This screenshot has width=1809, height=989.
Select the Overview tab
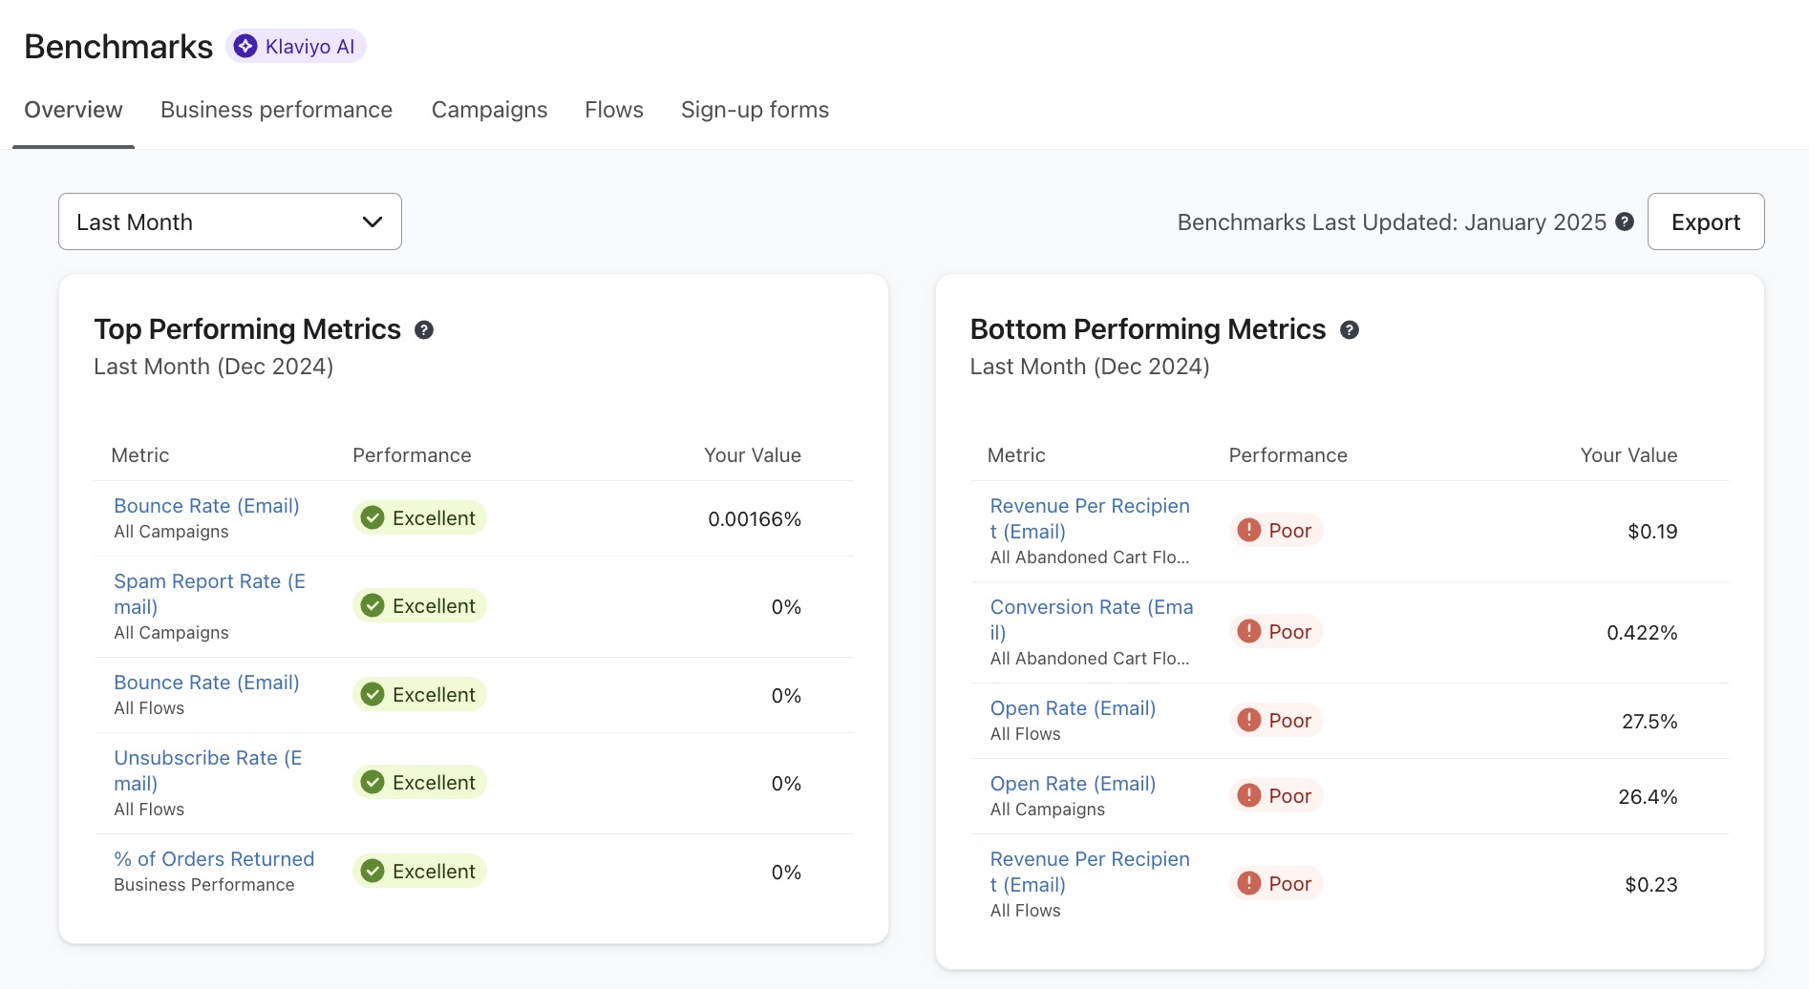click(74, 110)
